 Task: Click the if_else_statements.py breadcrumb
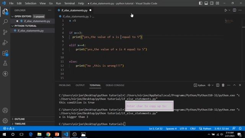click(76, 16)
